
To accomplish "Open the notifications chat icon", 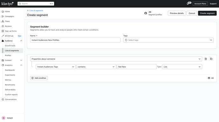I will coord(189,4).
